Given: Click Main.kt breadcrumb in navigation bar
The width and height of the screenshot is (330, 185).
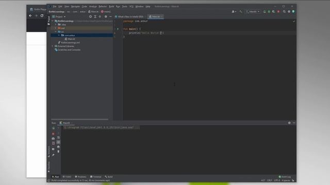Looking at the screenshot, I should tap(93, 12).
